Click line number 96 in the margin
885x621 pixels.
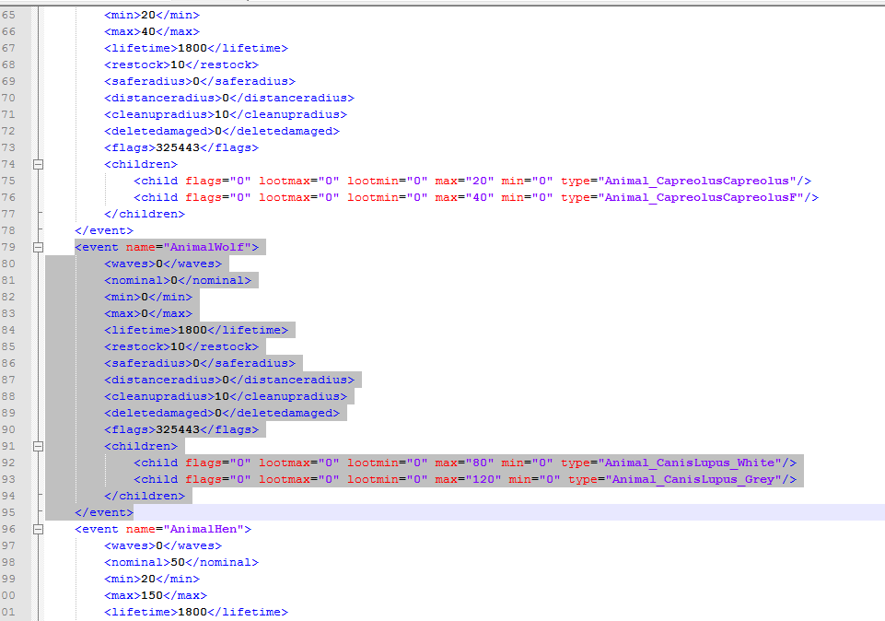tap(8, 529)
